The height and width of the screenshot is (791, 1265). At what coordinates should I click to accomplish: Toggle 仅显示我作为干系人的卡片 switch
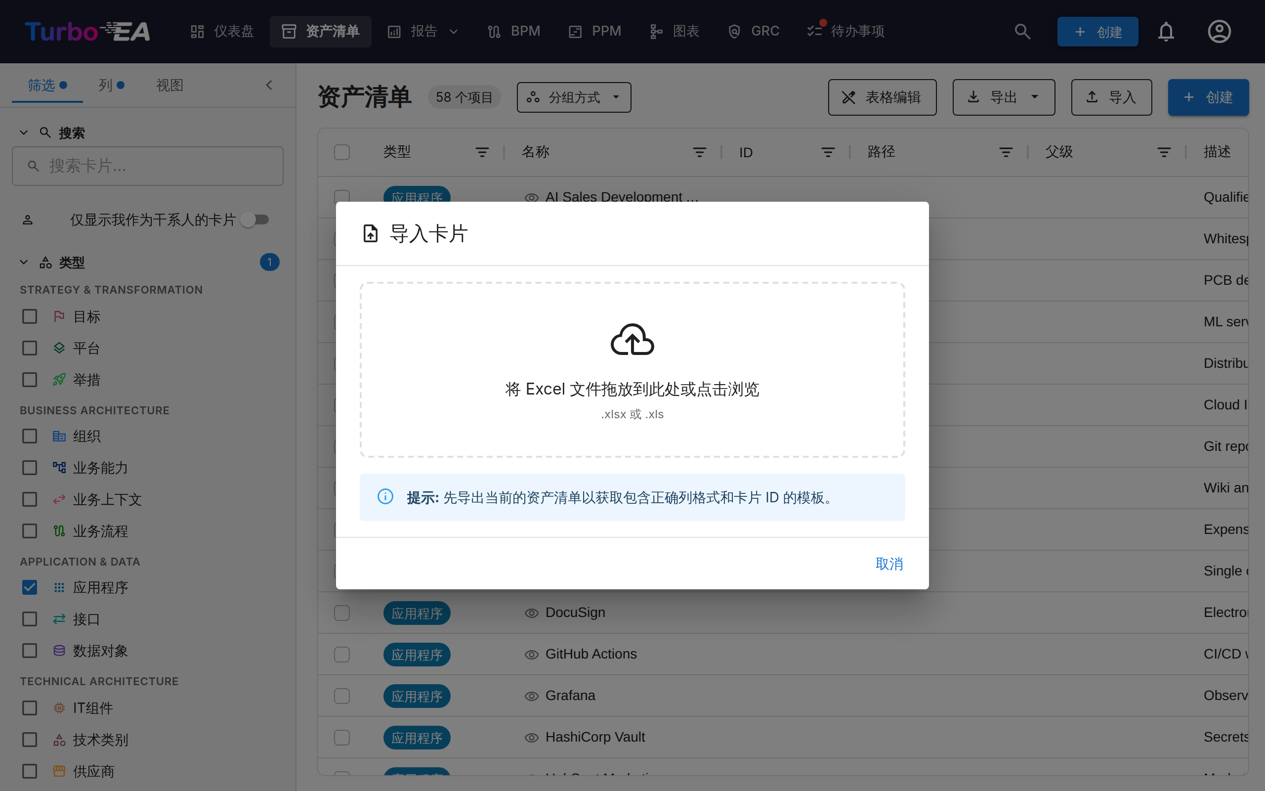click(x=254, y=220)
